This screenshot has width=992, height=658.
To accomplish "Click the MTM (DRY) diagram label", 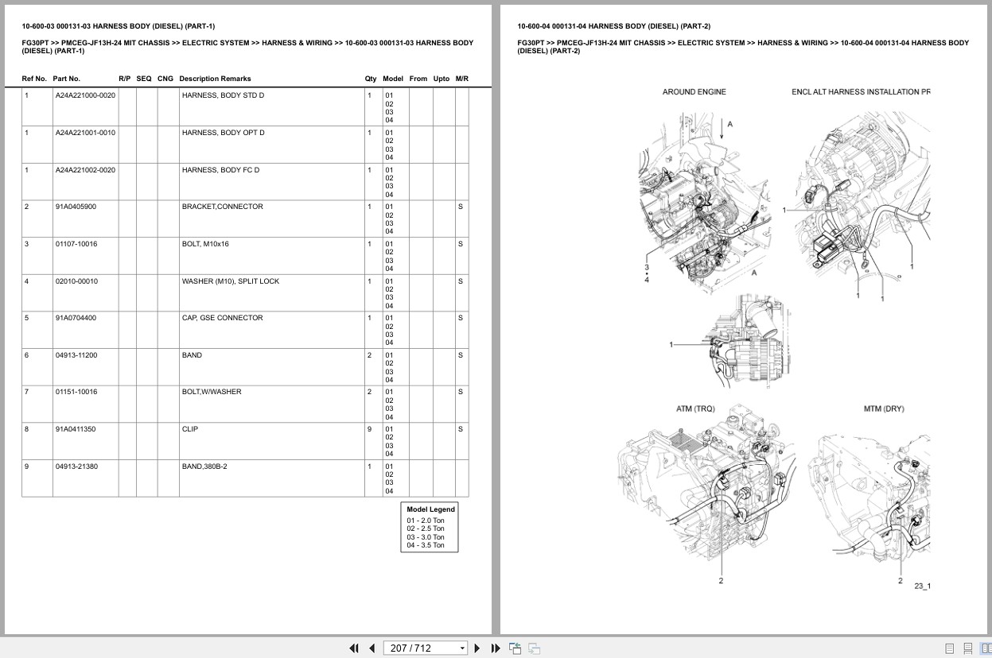I will 884,408.
